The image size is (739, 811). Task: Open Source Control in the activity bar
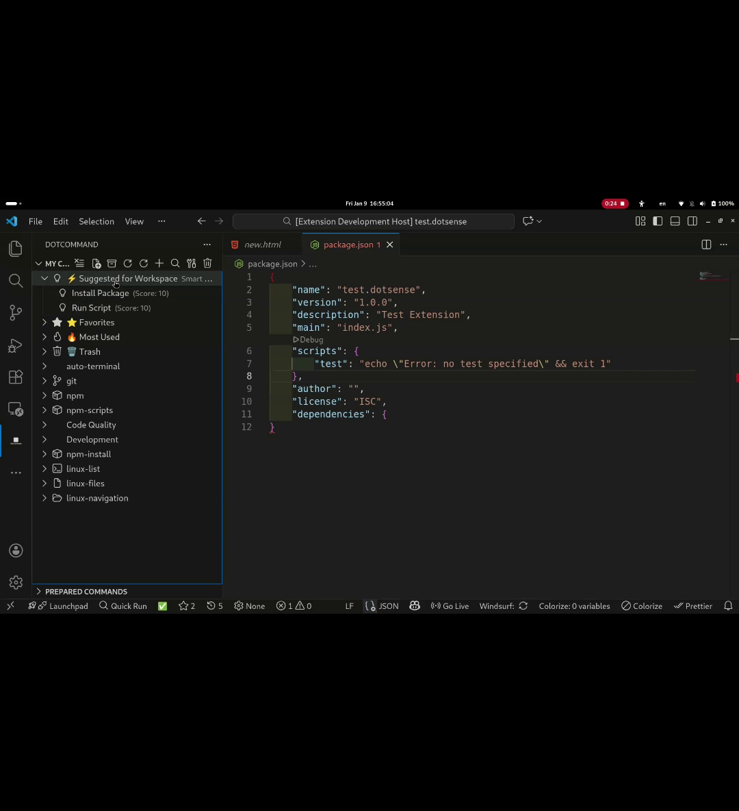pos(15,312)
